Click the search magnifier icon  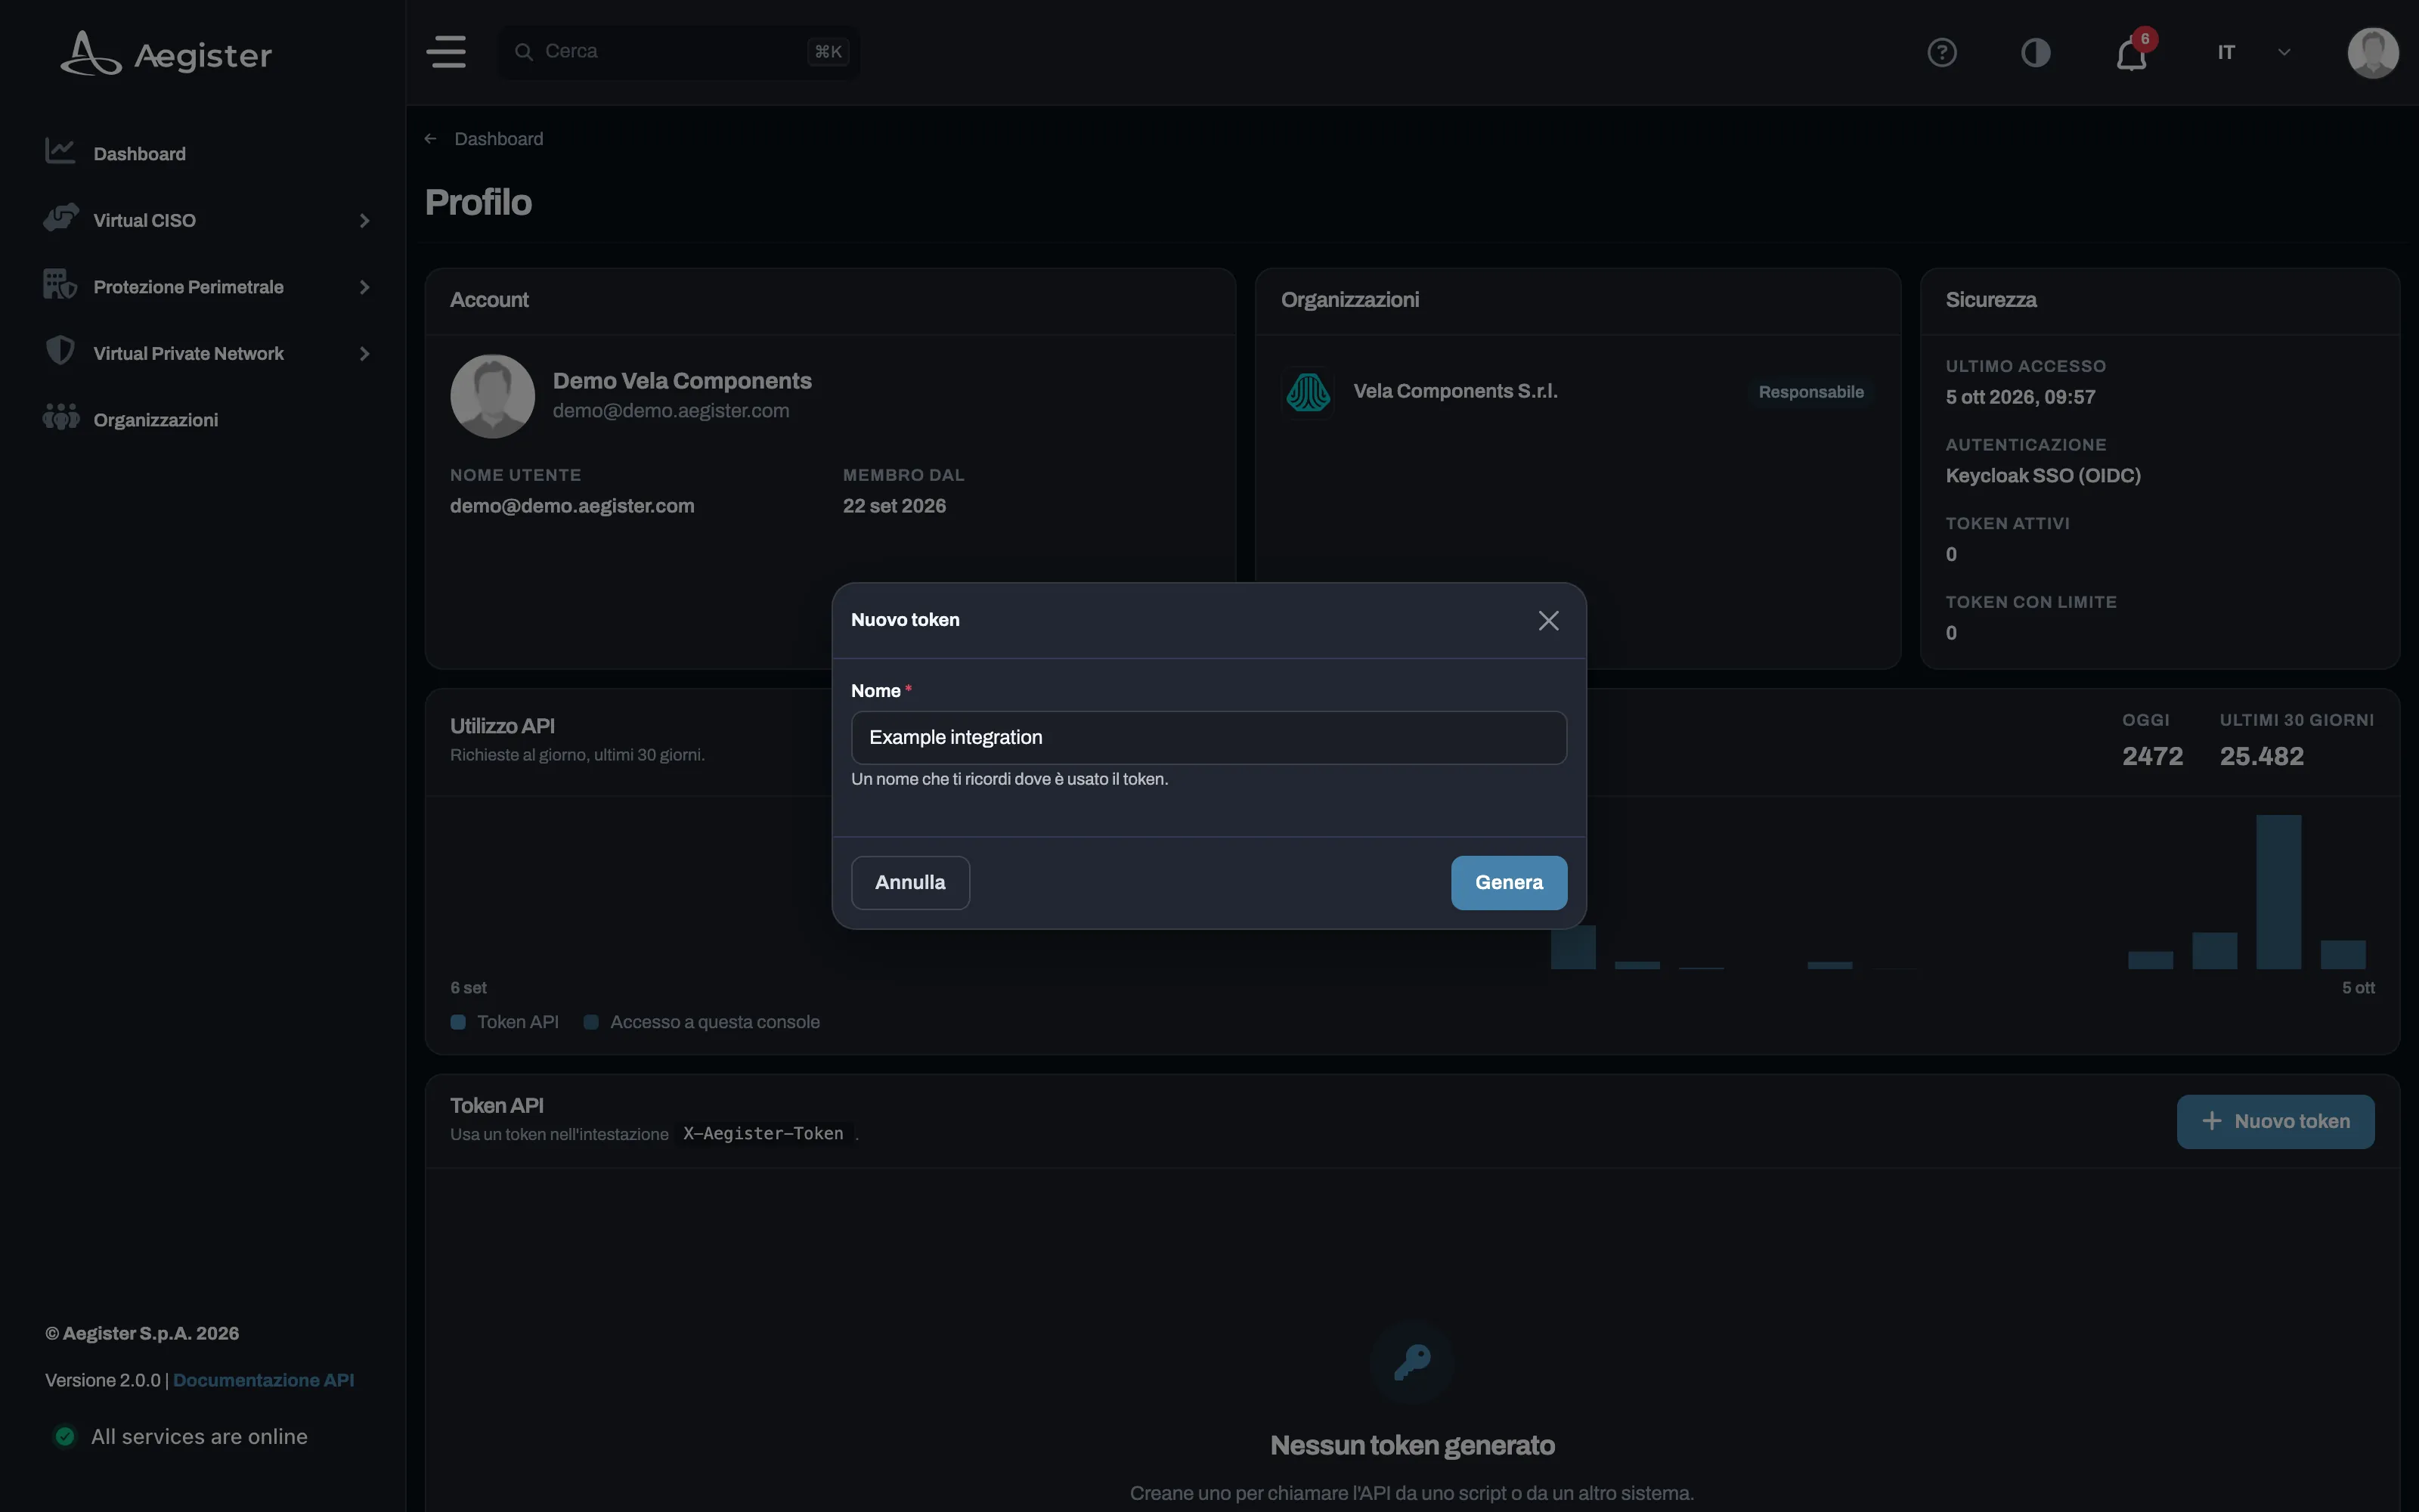(x=523, y=51)
